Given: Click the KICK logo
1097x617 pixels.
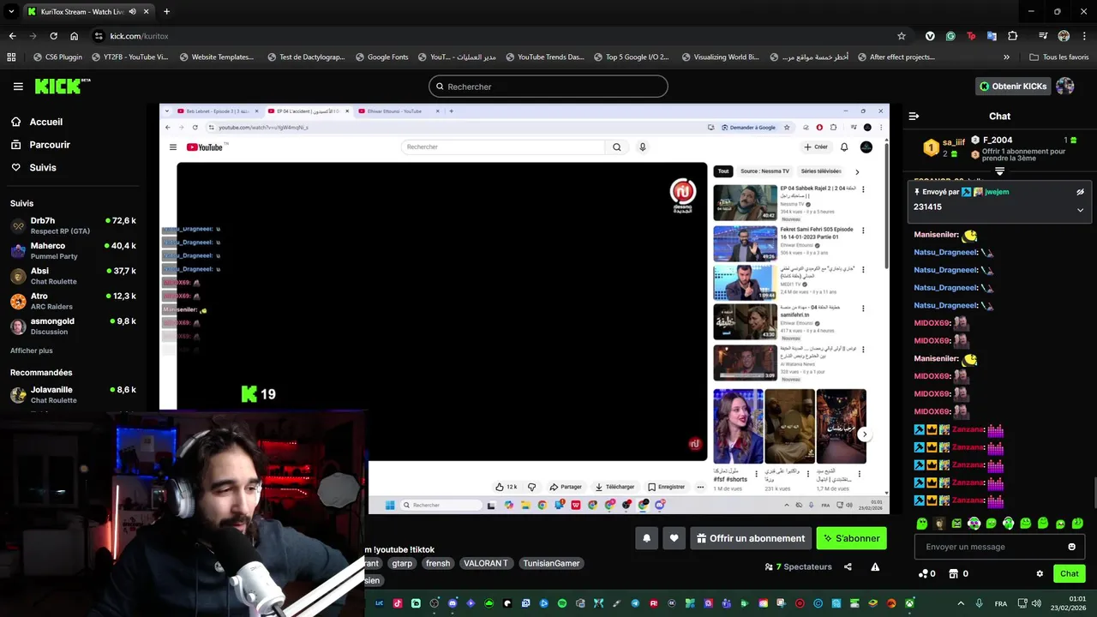Looking at the screenshot, I should (x=62, y=86).
